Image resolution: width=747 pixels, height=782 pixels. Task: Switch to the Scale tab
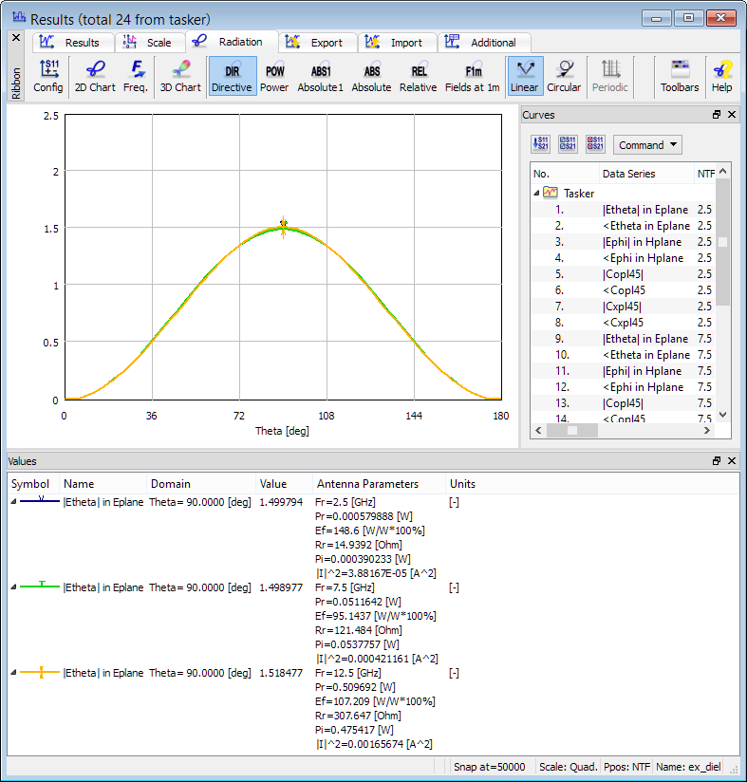pos(150,43)
